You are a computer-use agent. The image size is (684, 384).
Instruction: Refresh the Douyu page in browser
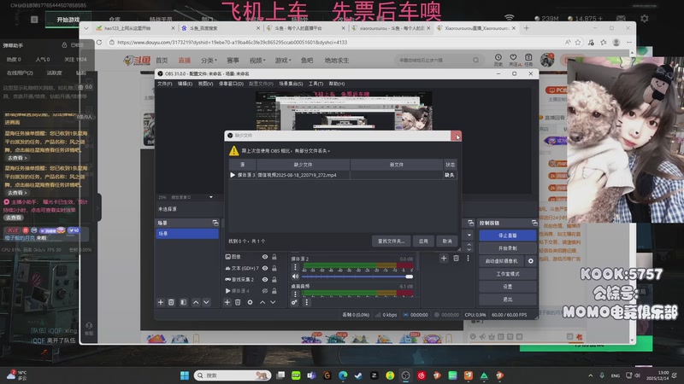click(99, 42)
